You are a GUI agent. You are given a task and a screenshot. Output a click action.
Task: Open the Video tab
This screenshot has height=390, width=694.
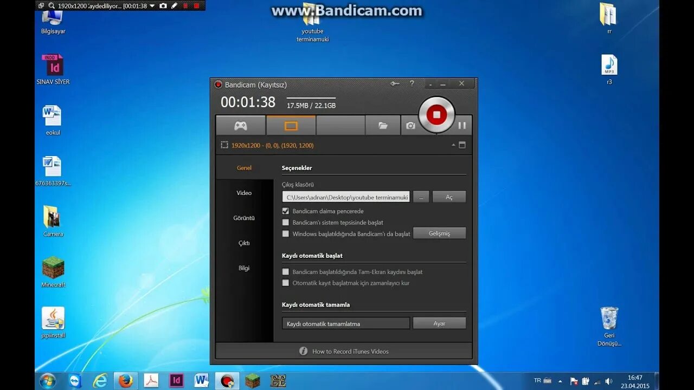(244, 193)
